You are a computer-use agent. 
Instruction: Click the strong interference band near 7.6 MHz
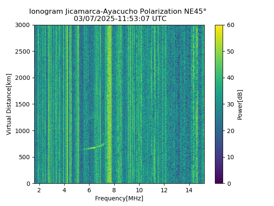click(109, 104)
